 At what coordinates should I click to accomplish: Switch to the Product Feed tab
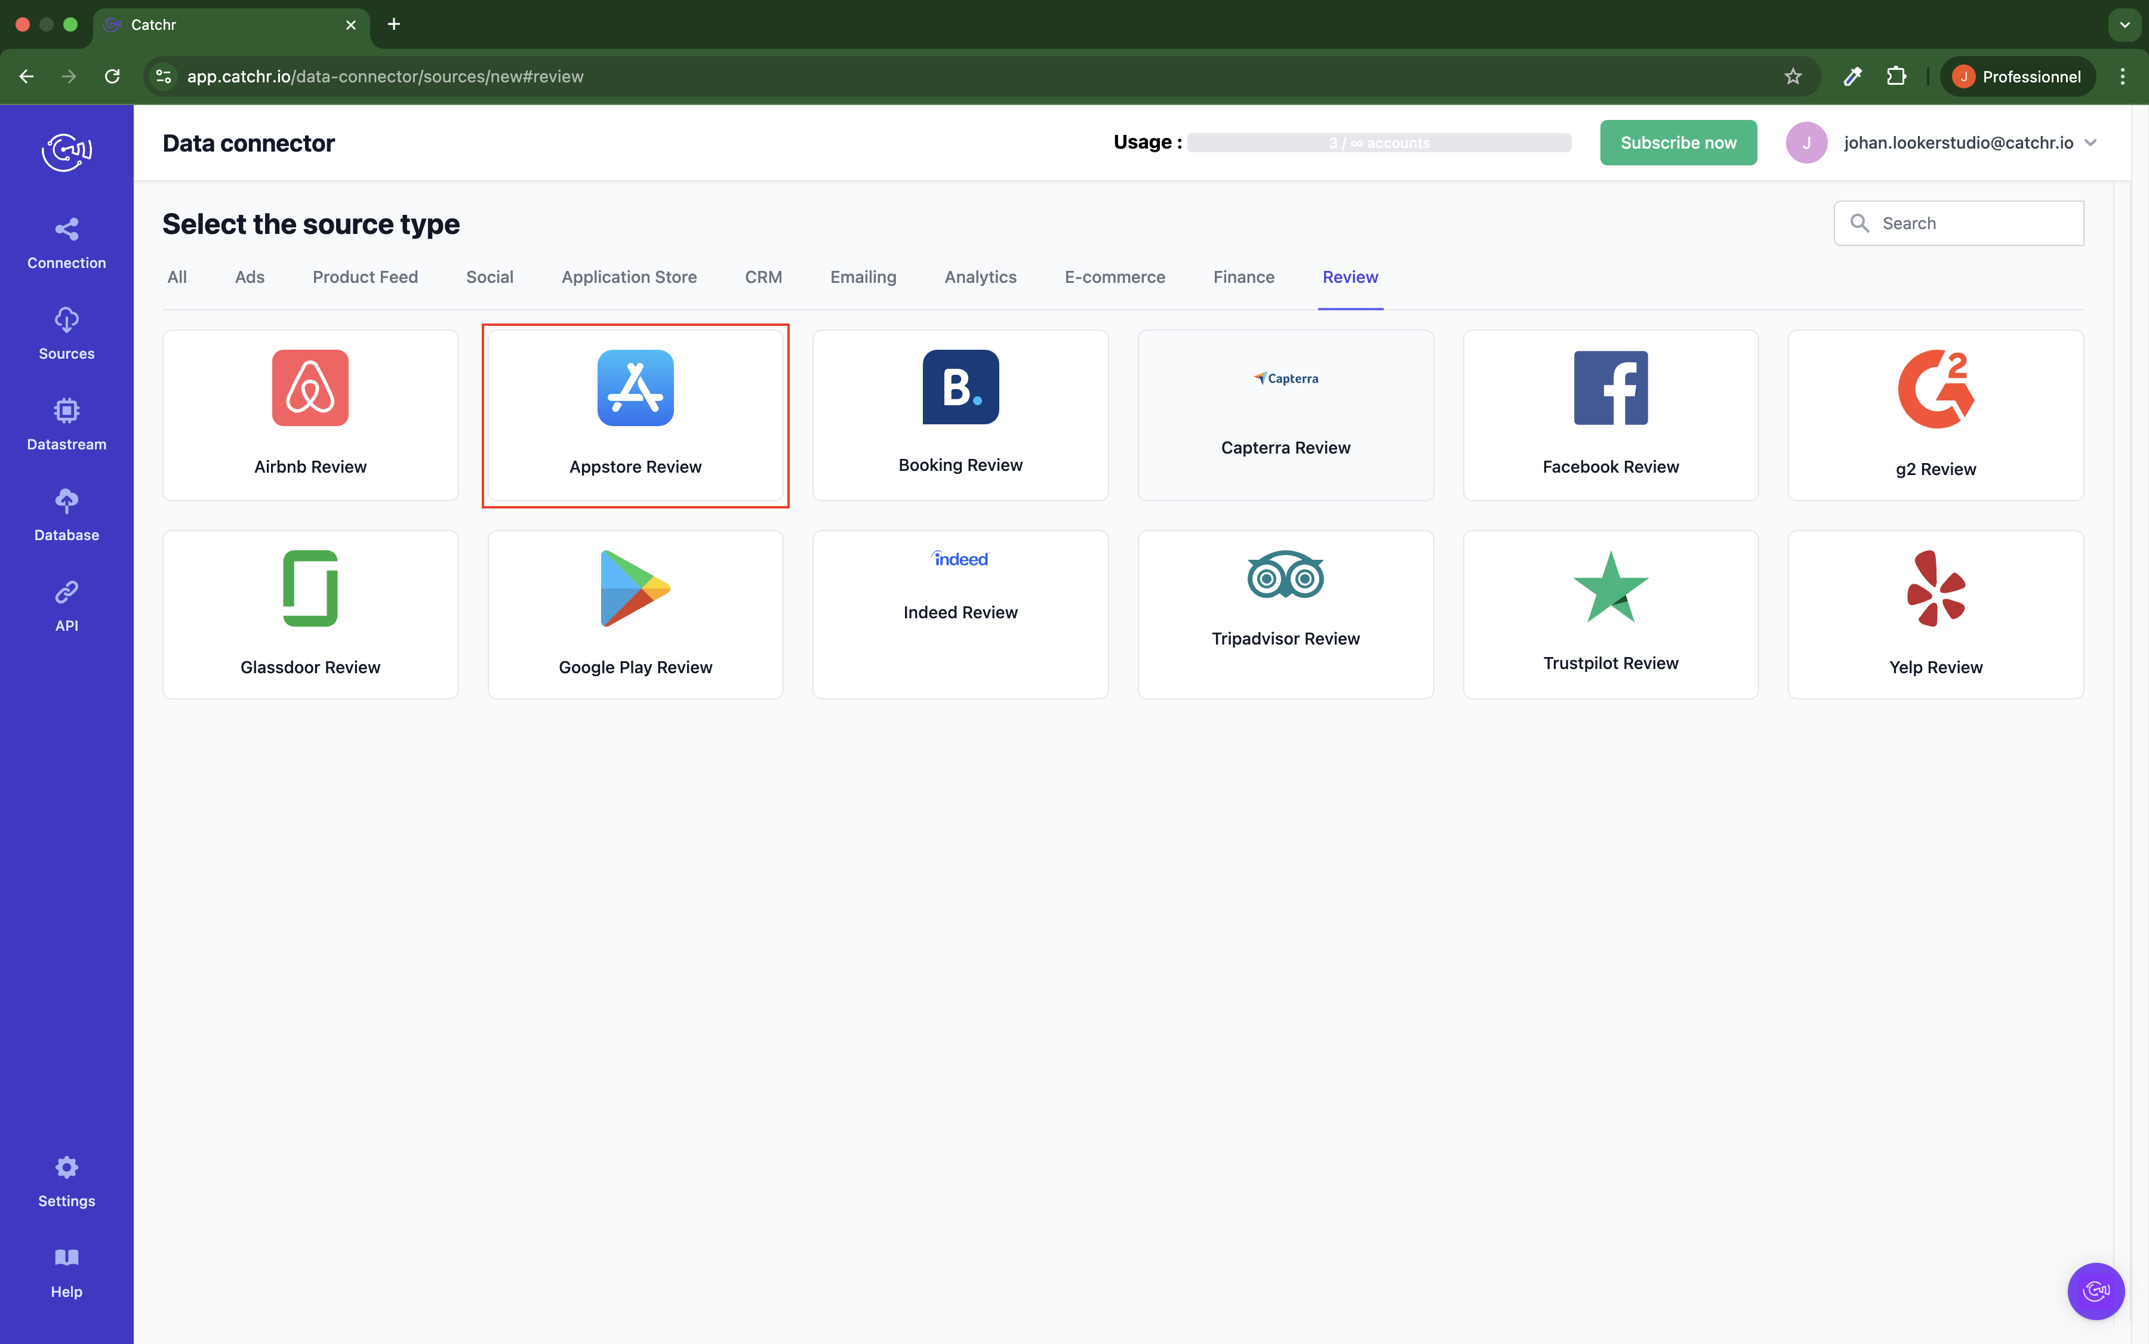click(x=365, y=278)
